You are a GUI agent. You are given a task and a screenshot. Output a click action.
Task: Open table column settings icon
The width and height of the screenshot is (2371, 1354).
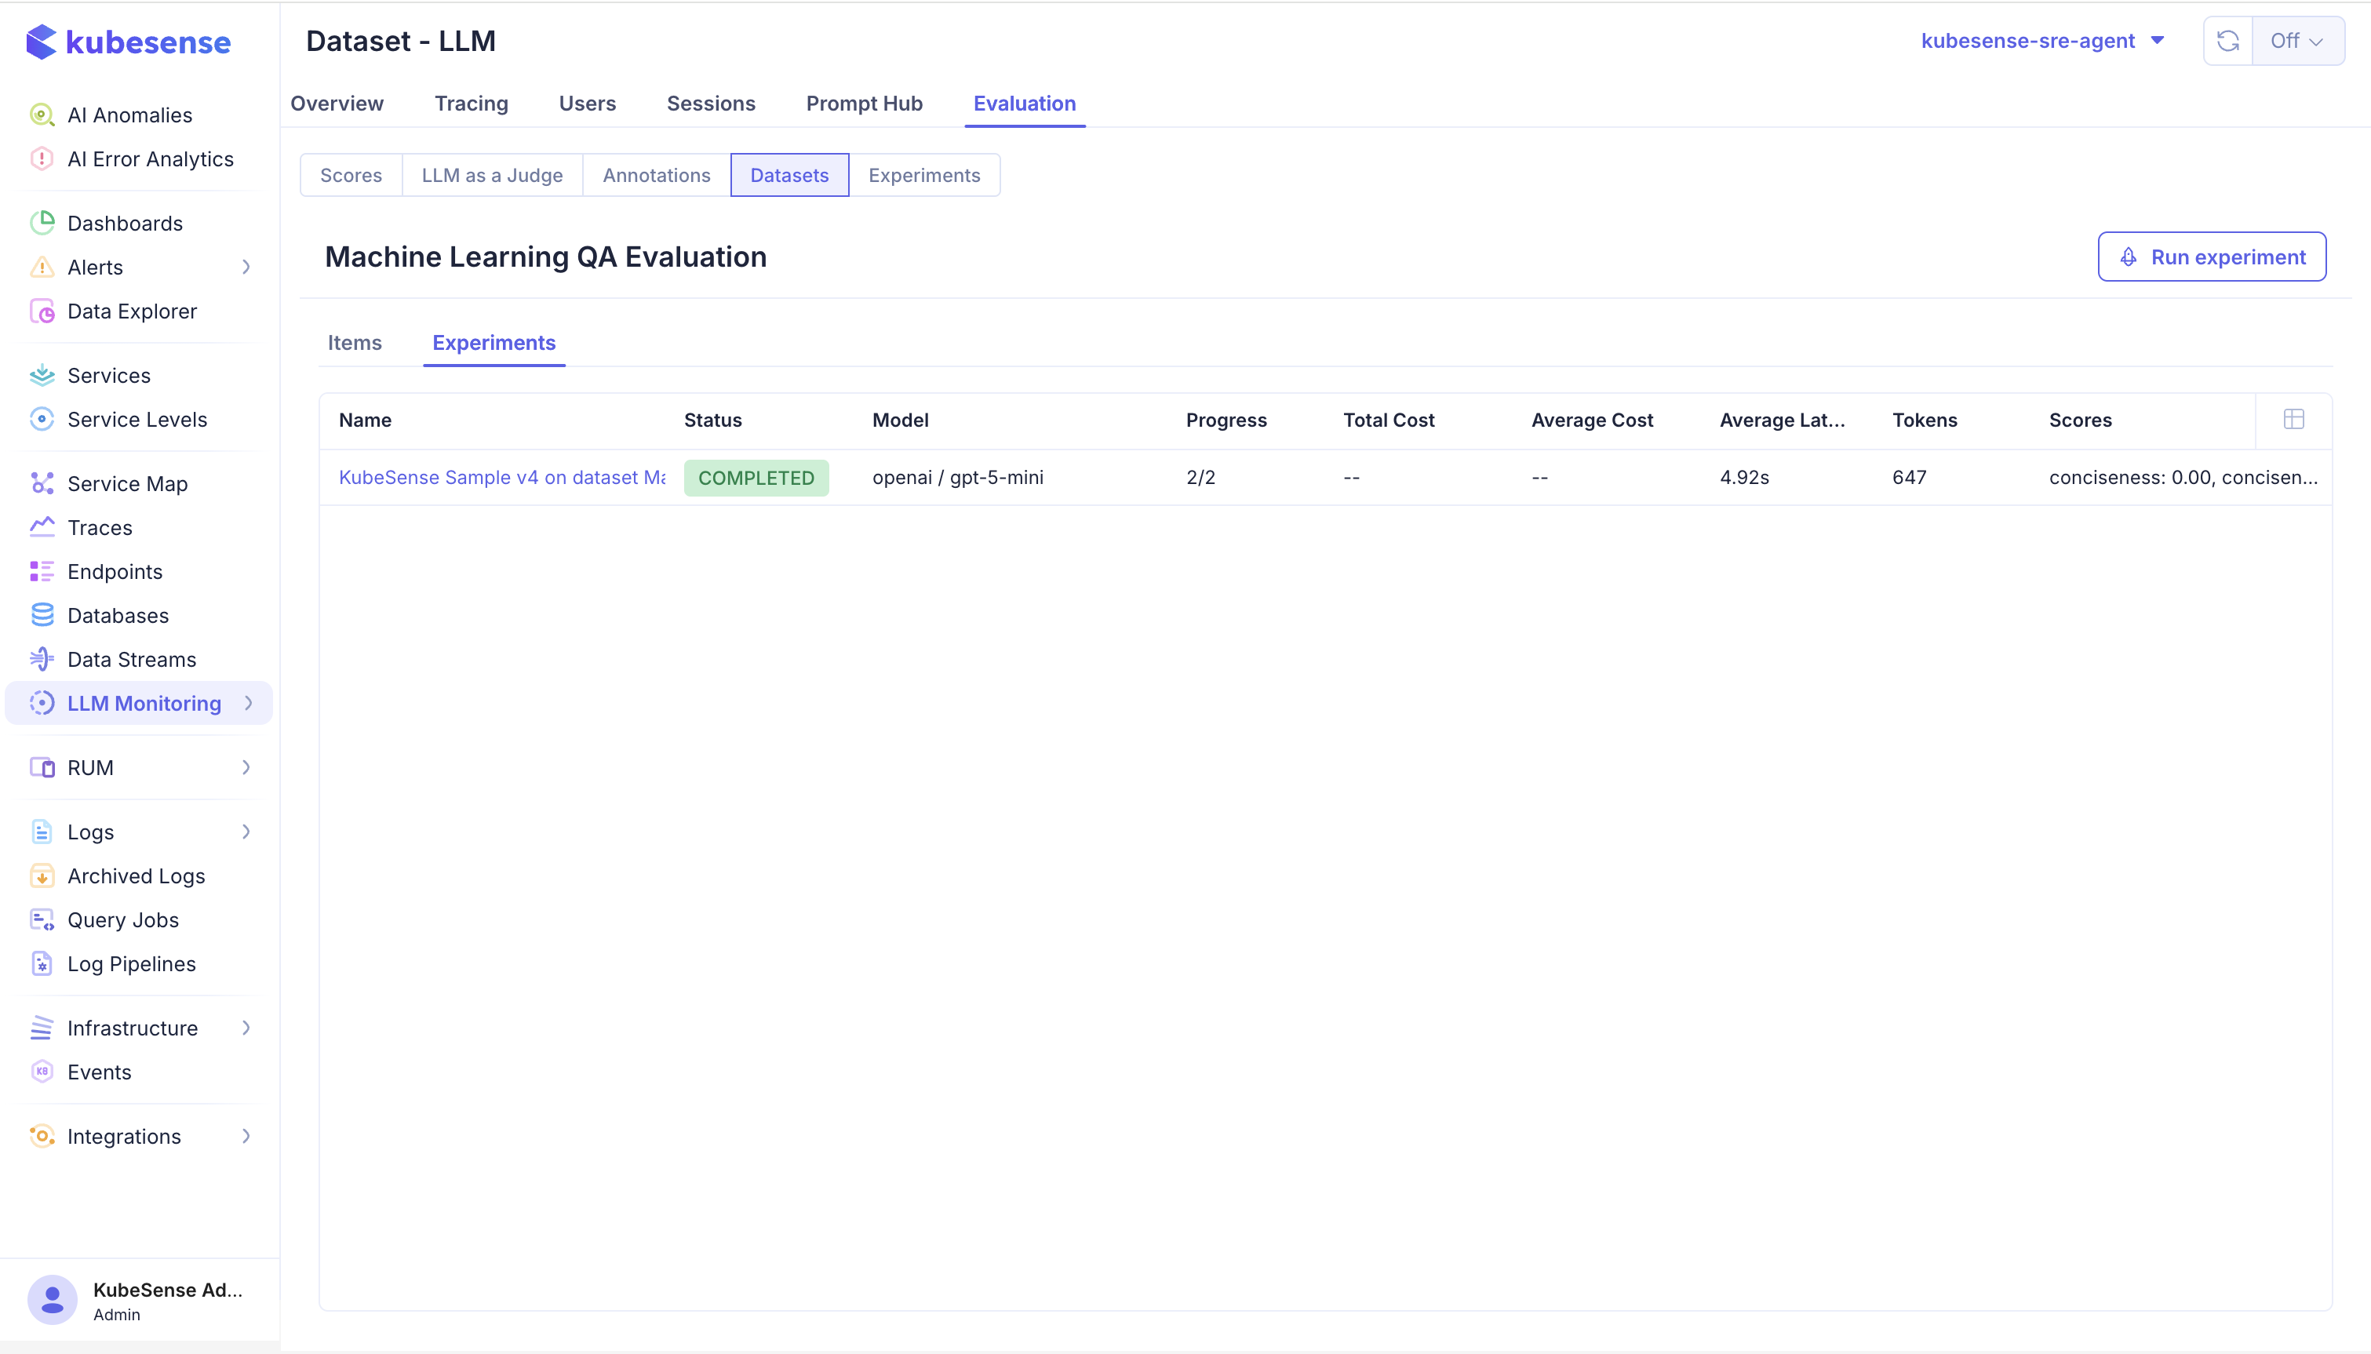coord(2294,420)
